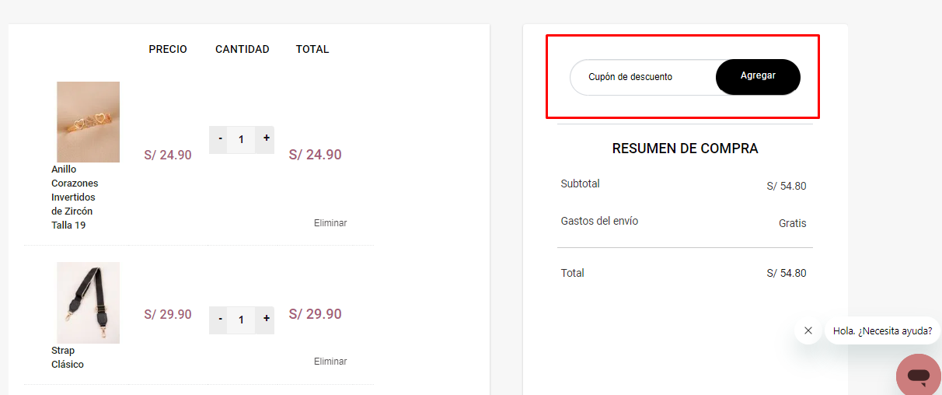The width and height of the screenshot is (942, 395).
Task: Click the RESUMEN DE COMPRA heading
Action: coord(685,149)
